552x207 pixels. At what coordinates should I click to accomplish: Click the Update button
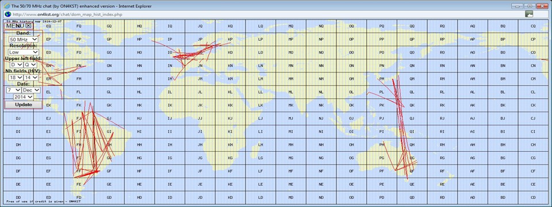(x=24, y=105)
